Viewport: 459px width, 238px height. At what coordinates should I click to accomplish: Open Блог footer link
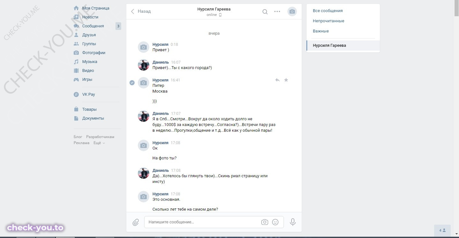[78, 137]
